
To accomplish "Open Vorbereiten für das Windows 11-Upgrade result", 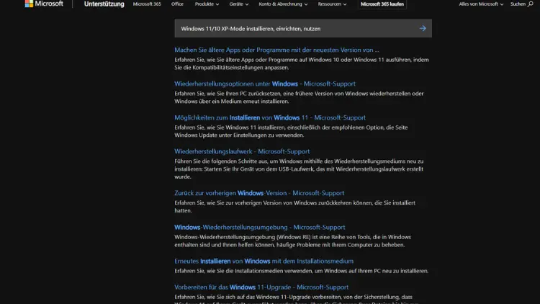I will coord(261,287).
